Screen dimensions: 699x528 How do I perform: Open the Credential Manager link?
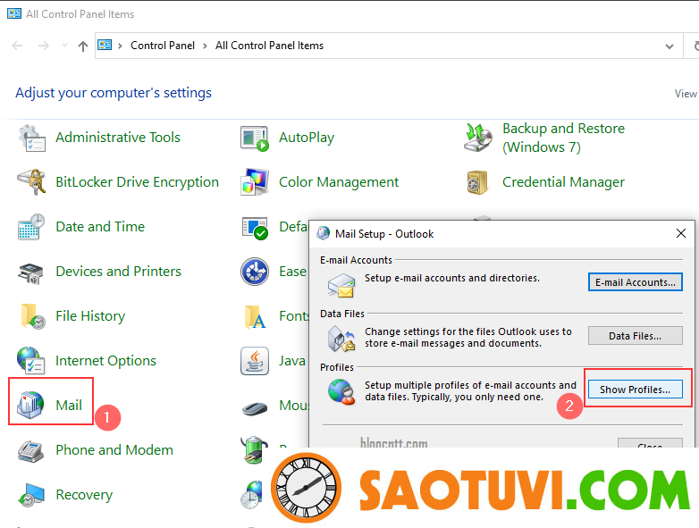tap(563, 182)
